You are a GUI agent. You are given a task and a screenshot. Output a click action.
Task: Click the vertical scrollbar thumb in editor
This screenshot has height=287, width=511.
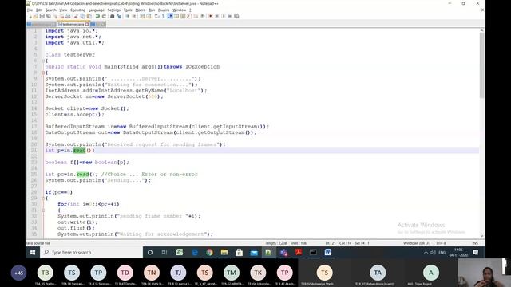[x=481, y=65]
